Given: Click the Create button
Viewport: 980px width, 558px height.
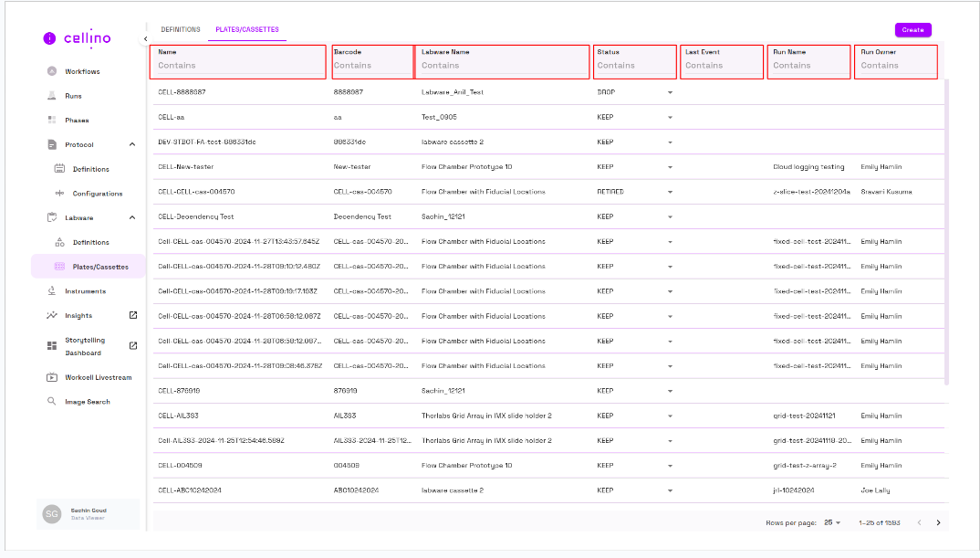Looking at the screenshot, I should pos(912,30).
